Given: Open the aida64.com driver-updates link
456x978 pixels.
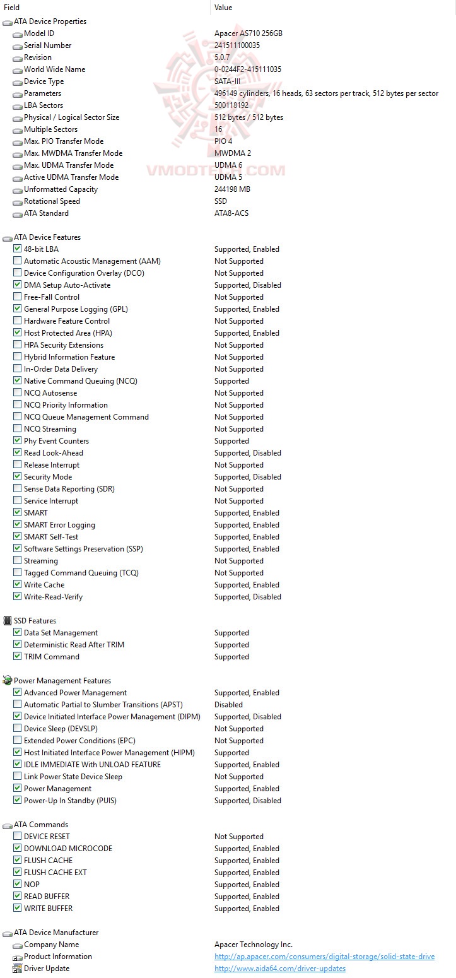Looking at the screenshot, I should point(280,969).
